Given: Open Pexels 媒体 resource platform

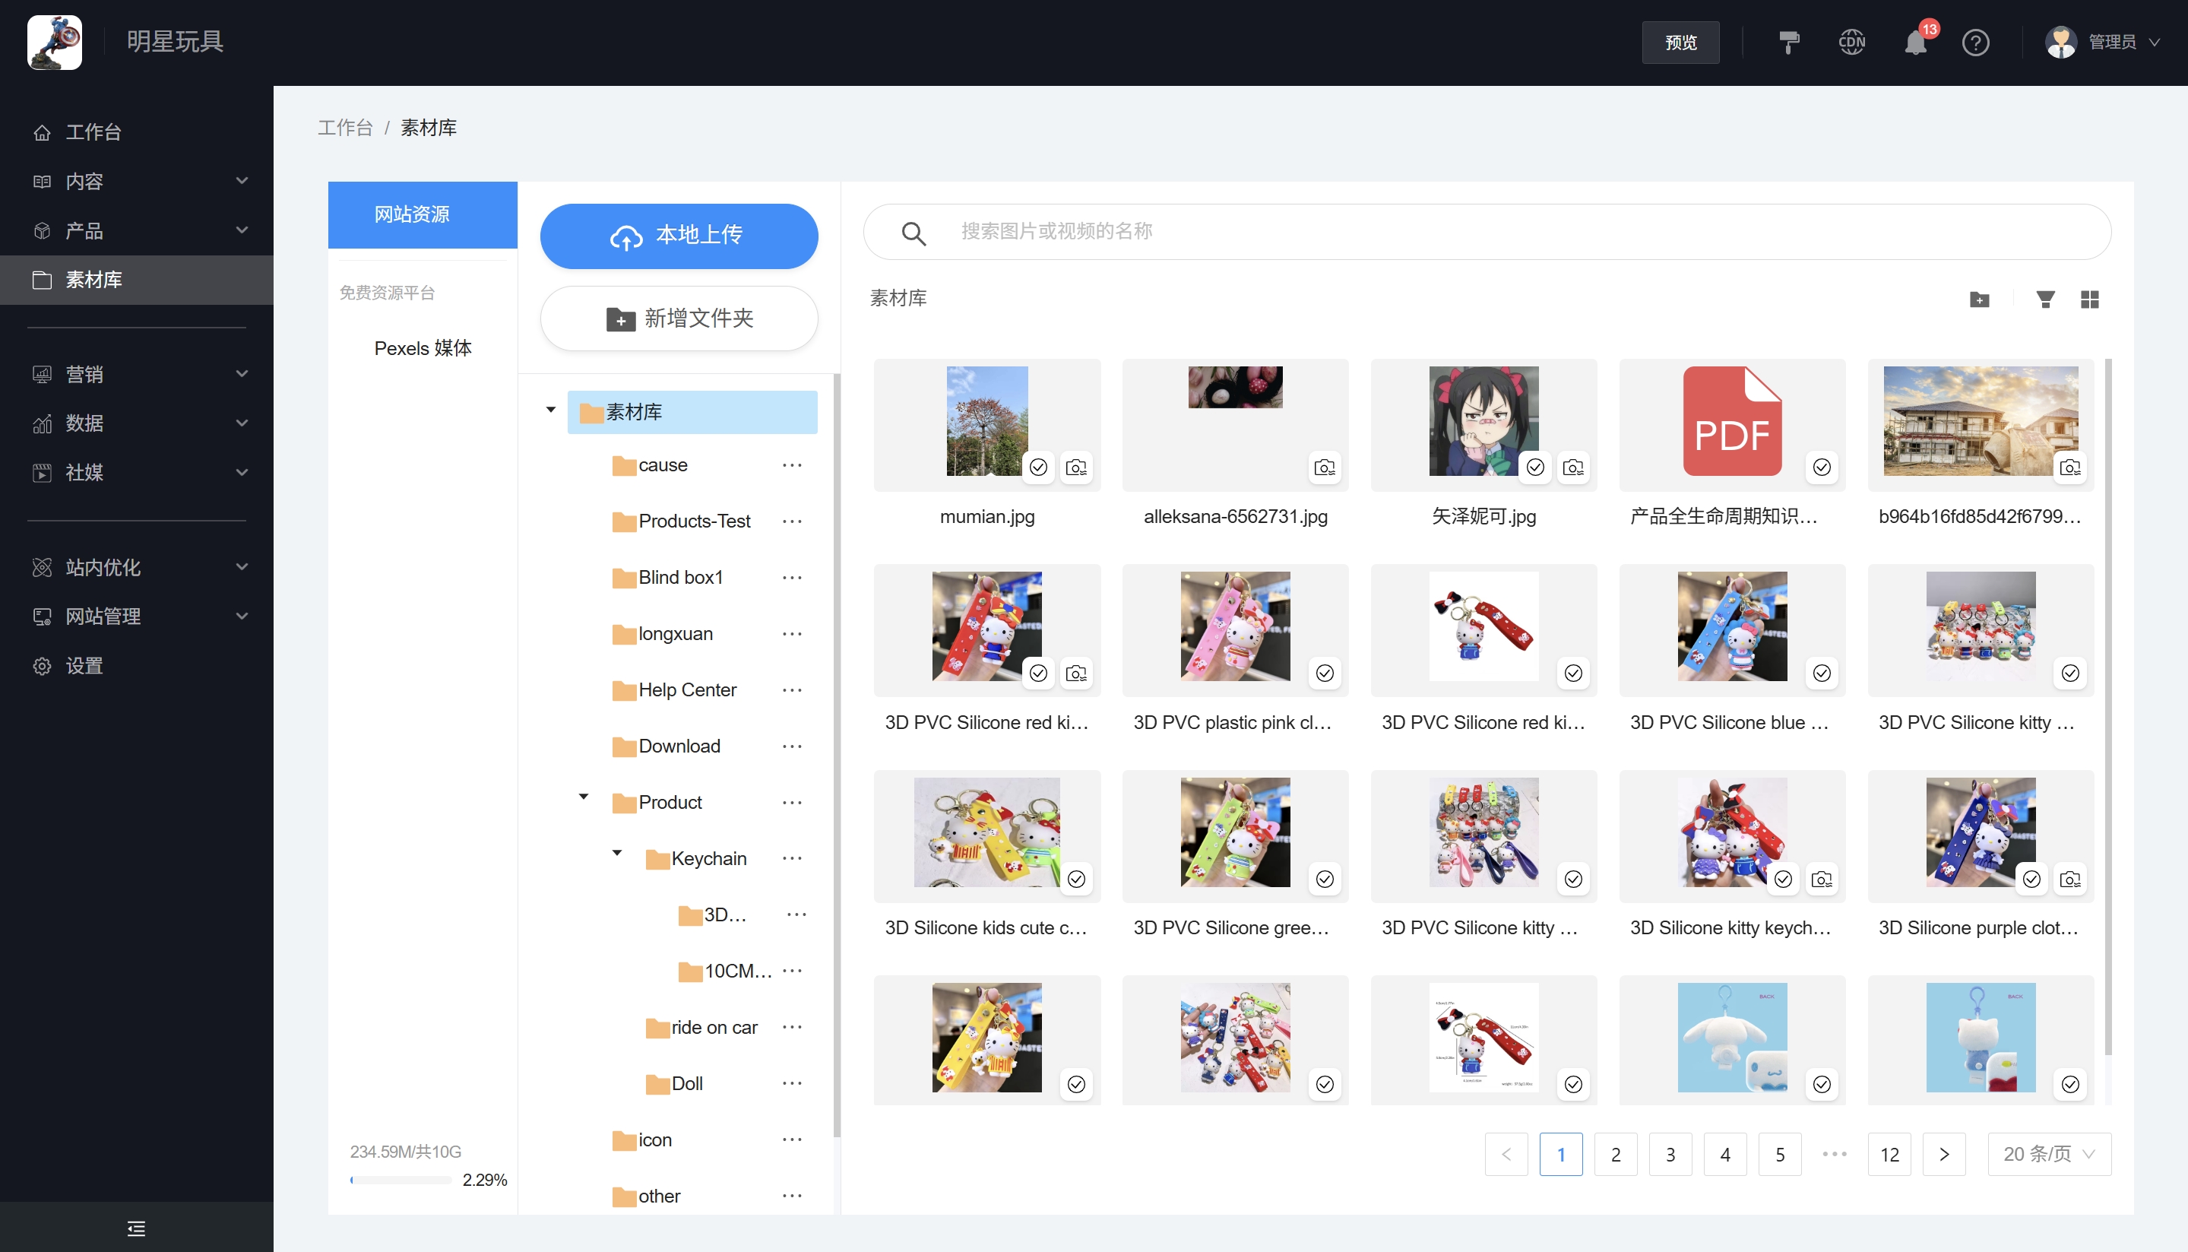Looking at the screenshot, I should point(422,348).
